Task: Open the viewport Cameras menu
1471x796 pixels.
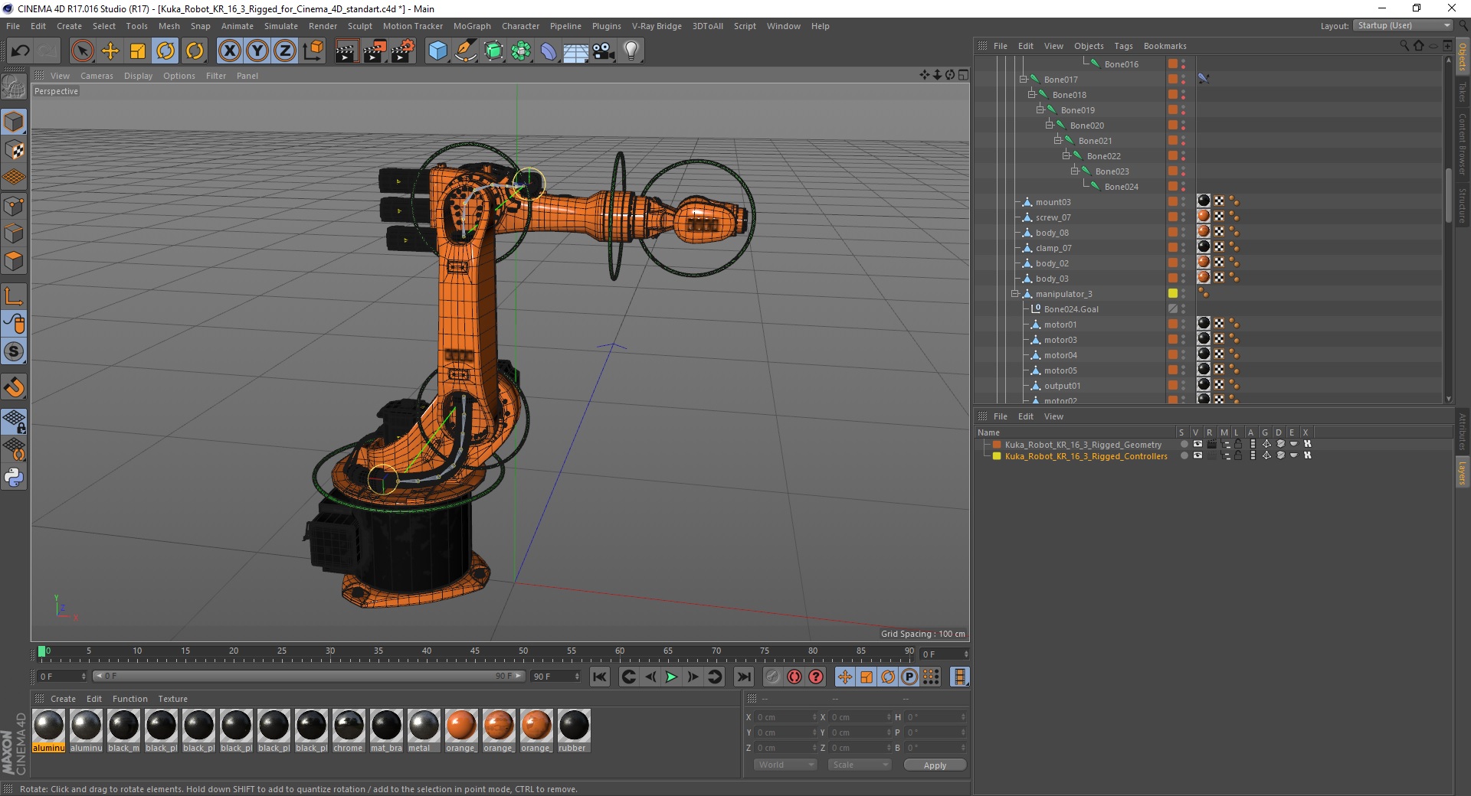Action: (97, 76)
